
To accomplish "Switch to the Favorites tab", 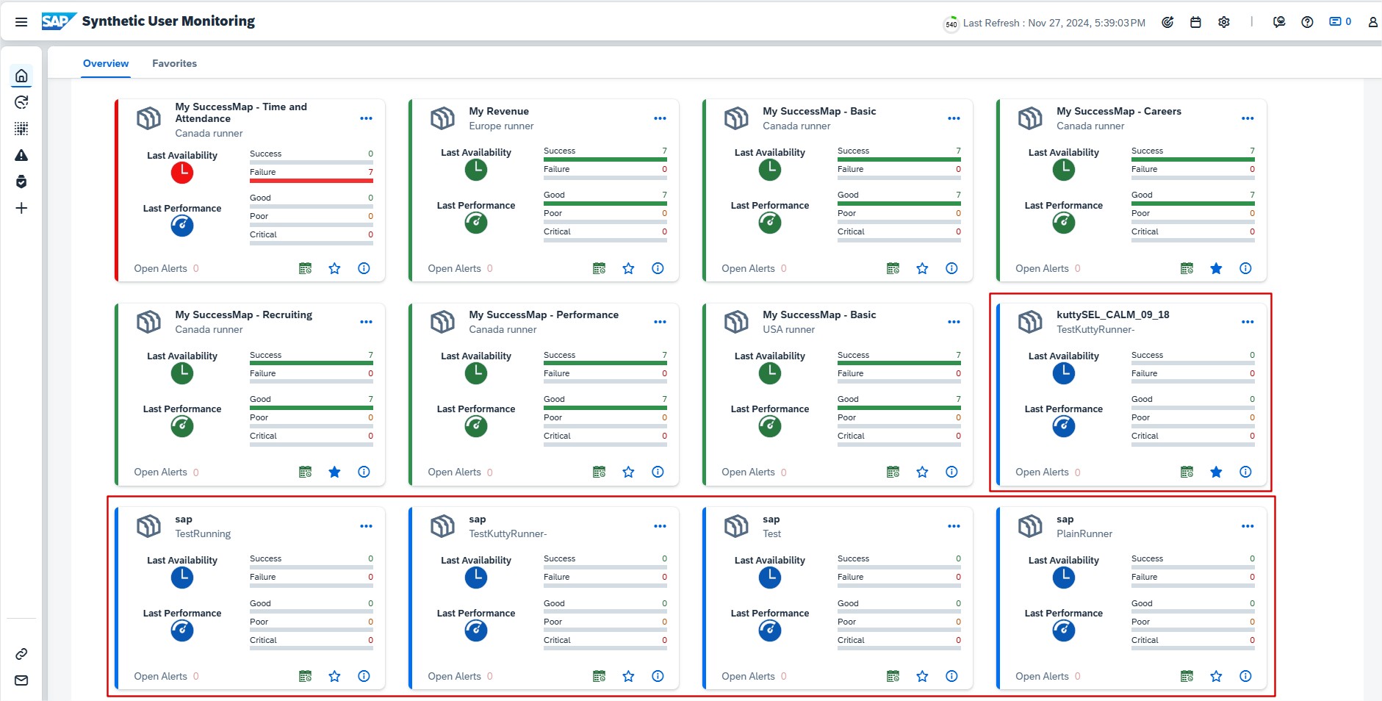I will [x=174, y=63].
